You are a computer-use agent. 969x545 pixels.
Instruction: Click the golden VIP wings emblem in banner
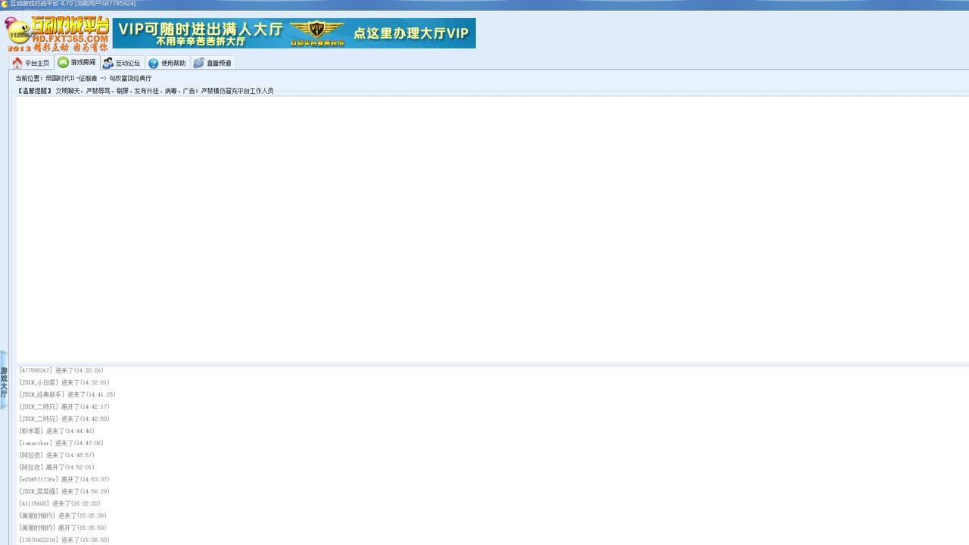317,32
